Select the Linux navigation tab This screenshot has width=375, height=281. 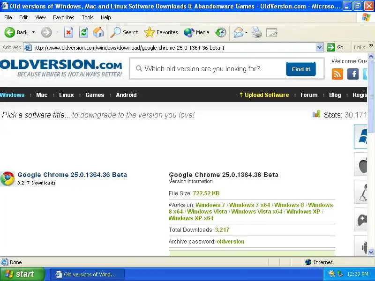(67, 95)
